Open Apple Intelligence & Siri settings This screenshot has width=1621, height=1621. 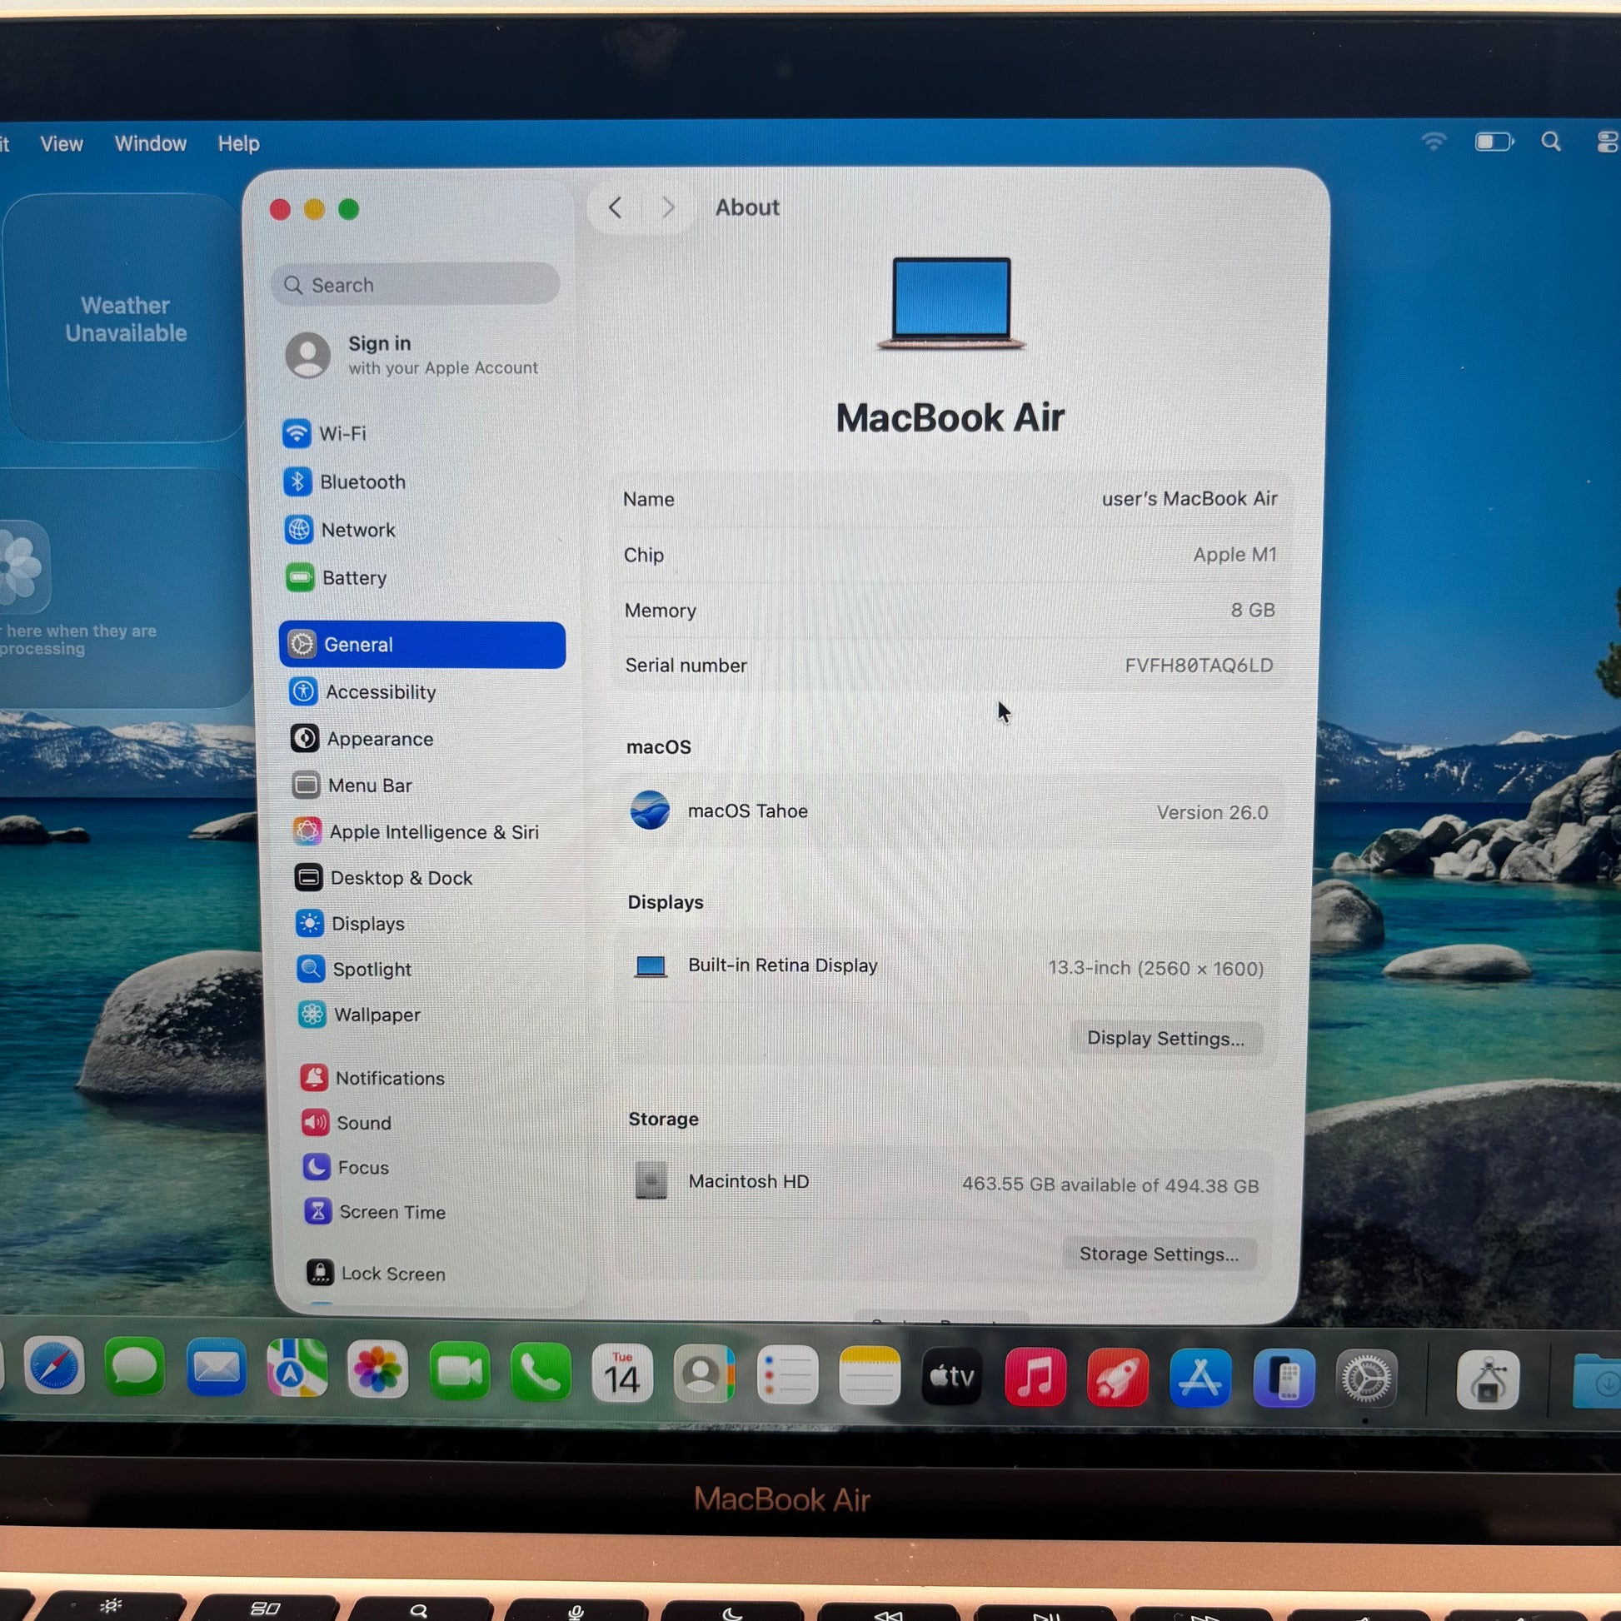point(433,831)
